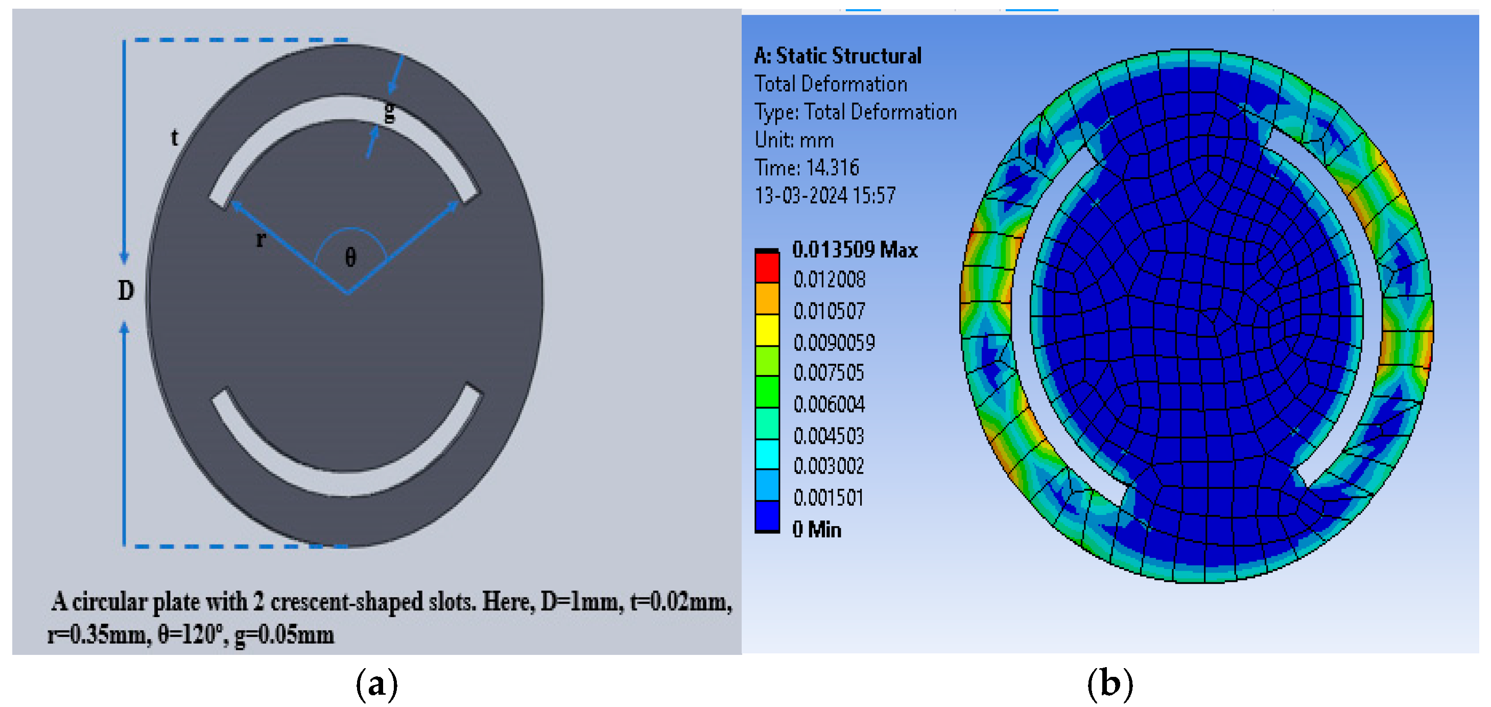Open the A: Static Structural result heading
This screenshot has height=707, width=1491.
(x=838, y=56)
